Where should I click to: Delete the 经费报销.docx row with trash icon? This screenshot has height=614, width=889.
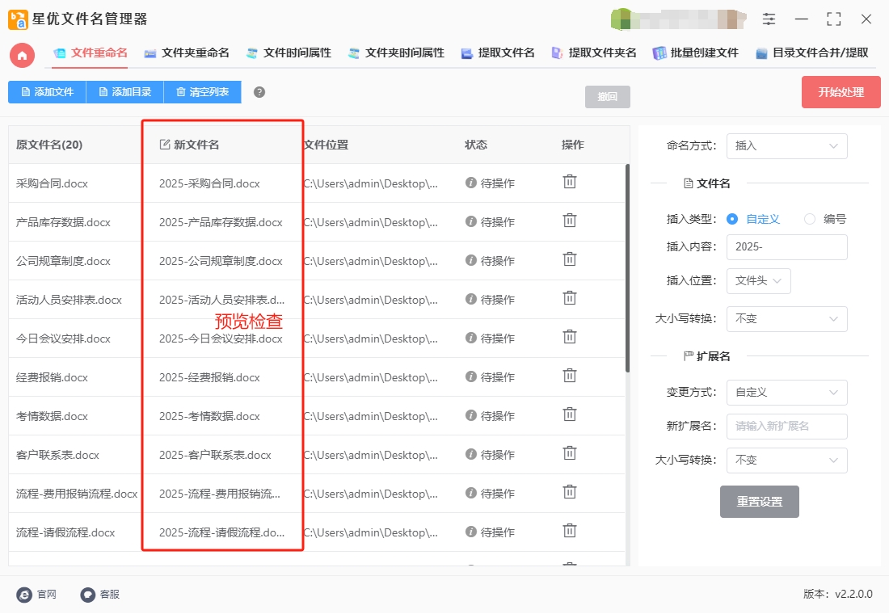pos(569,376)
